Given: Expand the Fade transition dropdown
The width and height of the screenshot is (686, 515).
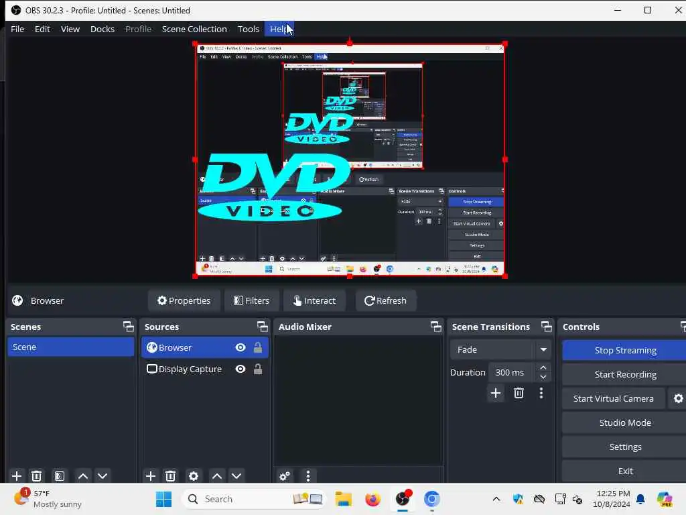Looking at the screenshot, I should point(543,350).
